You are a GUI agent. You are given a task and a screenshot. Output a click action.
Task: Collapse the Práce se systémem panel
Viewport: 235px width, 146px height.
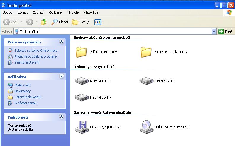pyautogui.click(x=61, y=42)
